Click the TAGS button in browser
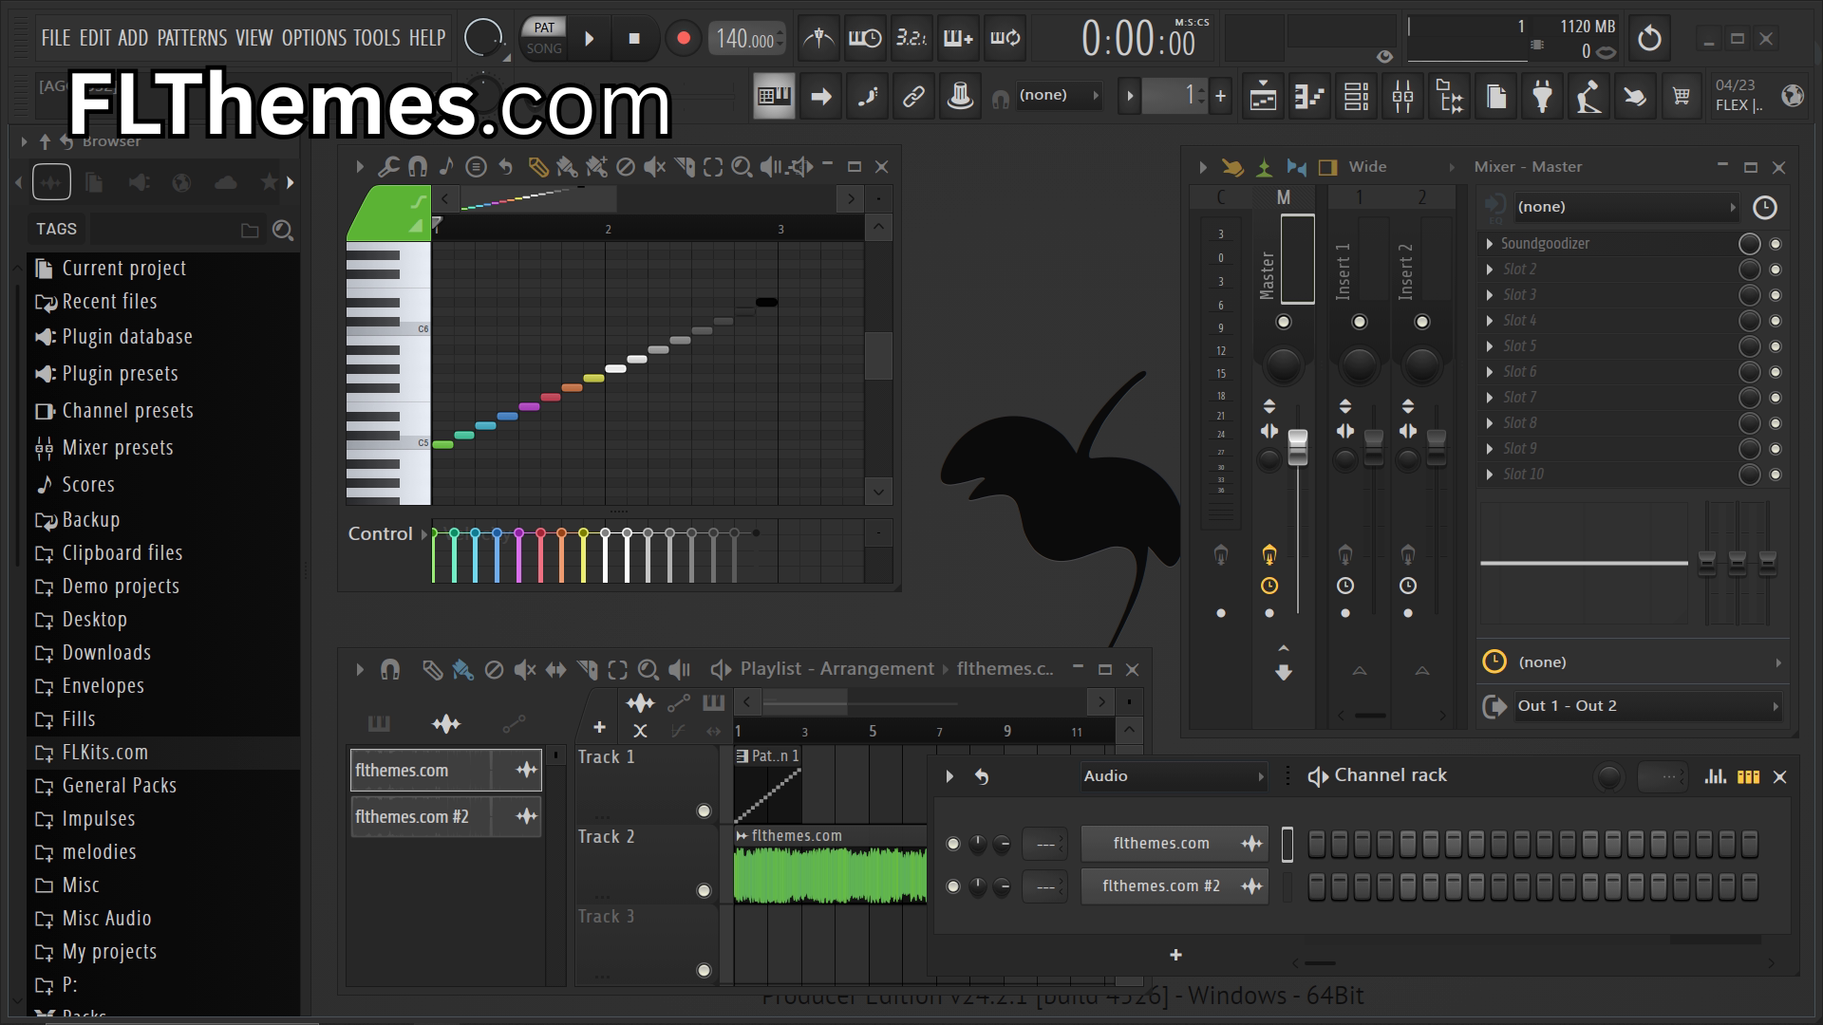The width and height of the screenshot is (1823, 1025). [56, 230]
